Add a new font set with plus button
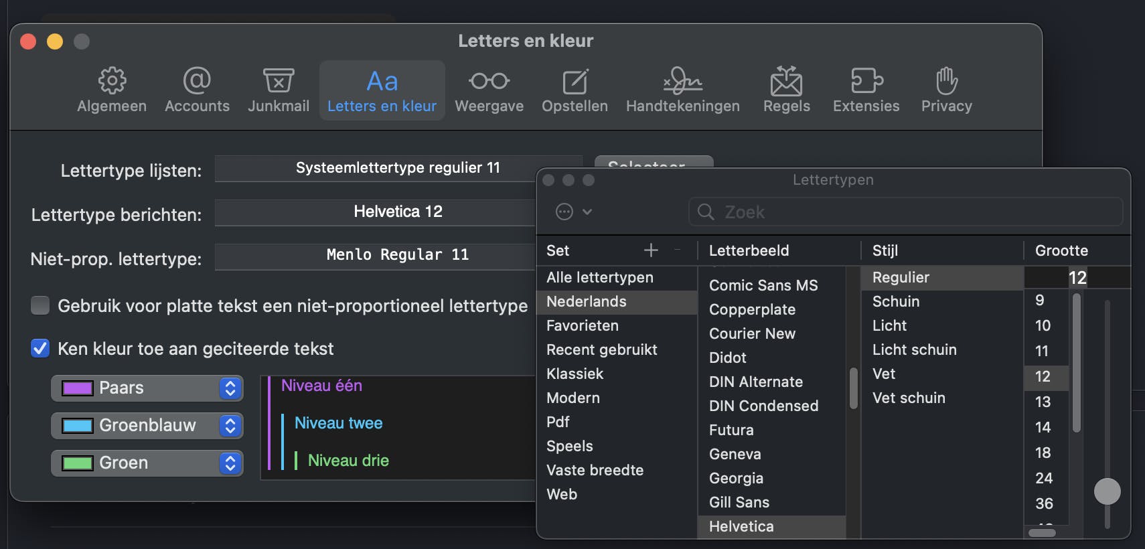The image size is (1145, 549). [651, 250]
